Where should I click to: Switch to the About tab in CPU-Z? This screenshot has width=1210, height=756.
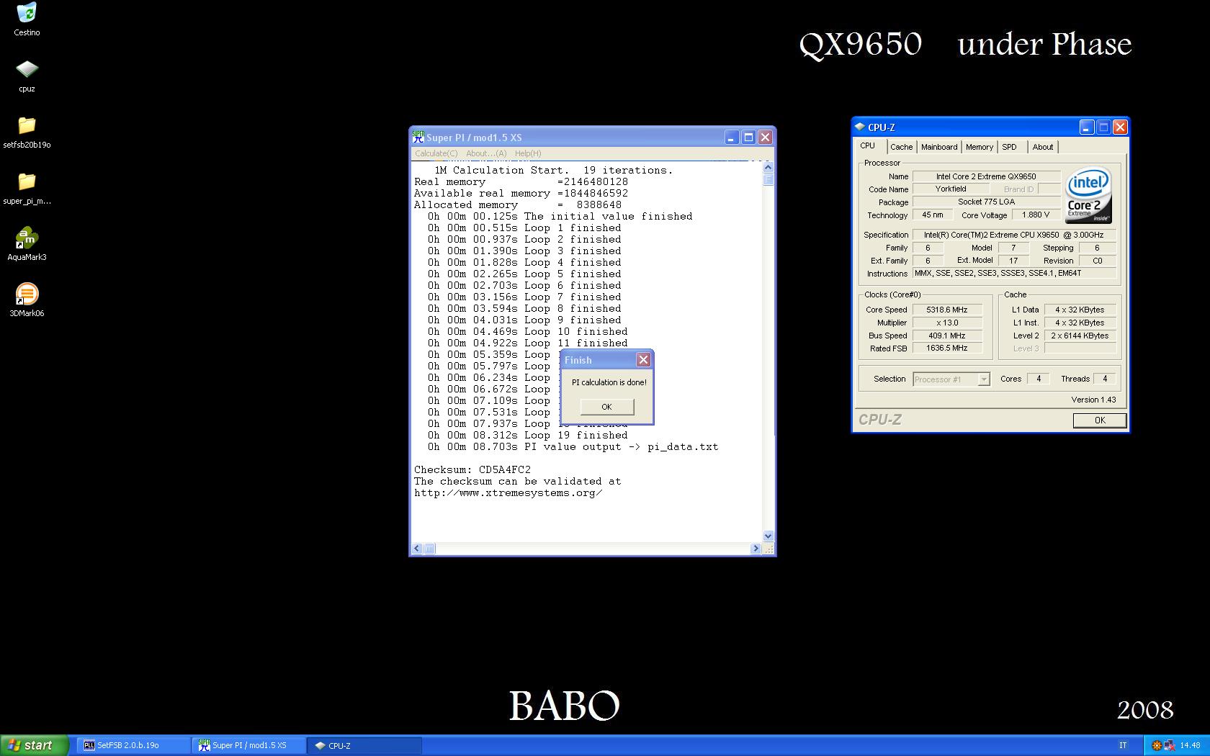1042,147
